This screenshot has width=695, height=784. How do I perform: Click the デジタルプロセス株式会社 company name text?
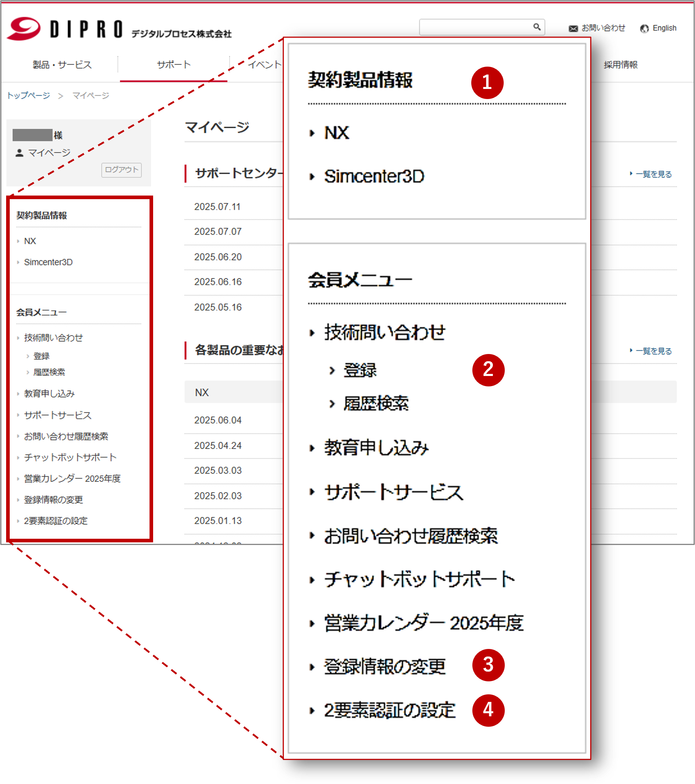(182, 34)
